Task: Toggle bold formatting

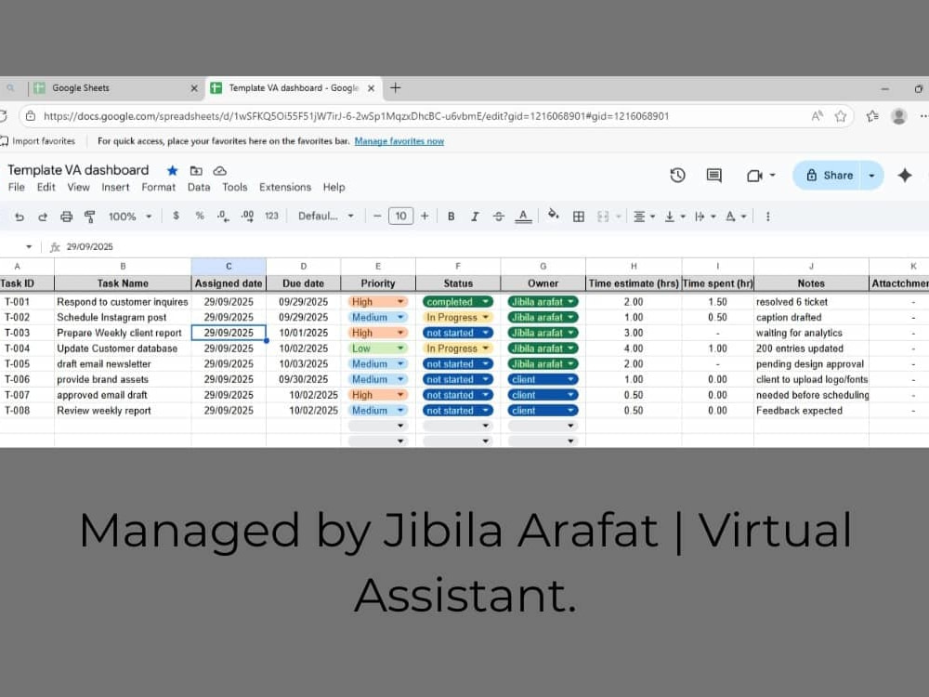Action: pyautogui.click(x=451, y=217)
